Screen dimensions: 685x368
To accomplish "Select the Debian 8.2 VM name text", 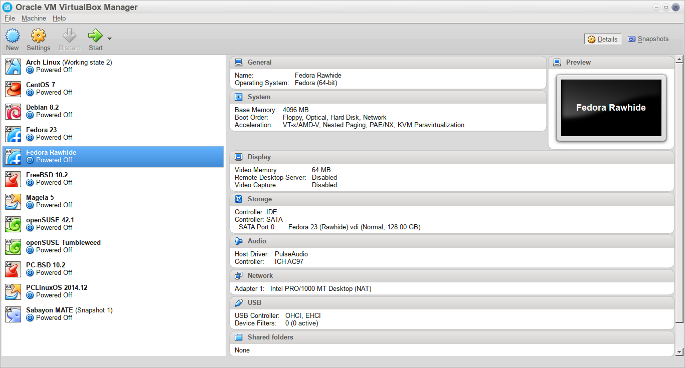I will point(43,107).
